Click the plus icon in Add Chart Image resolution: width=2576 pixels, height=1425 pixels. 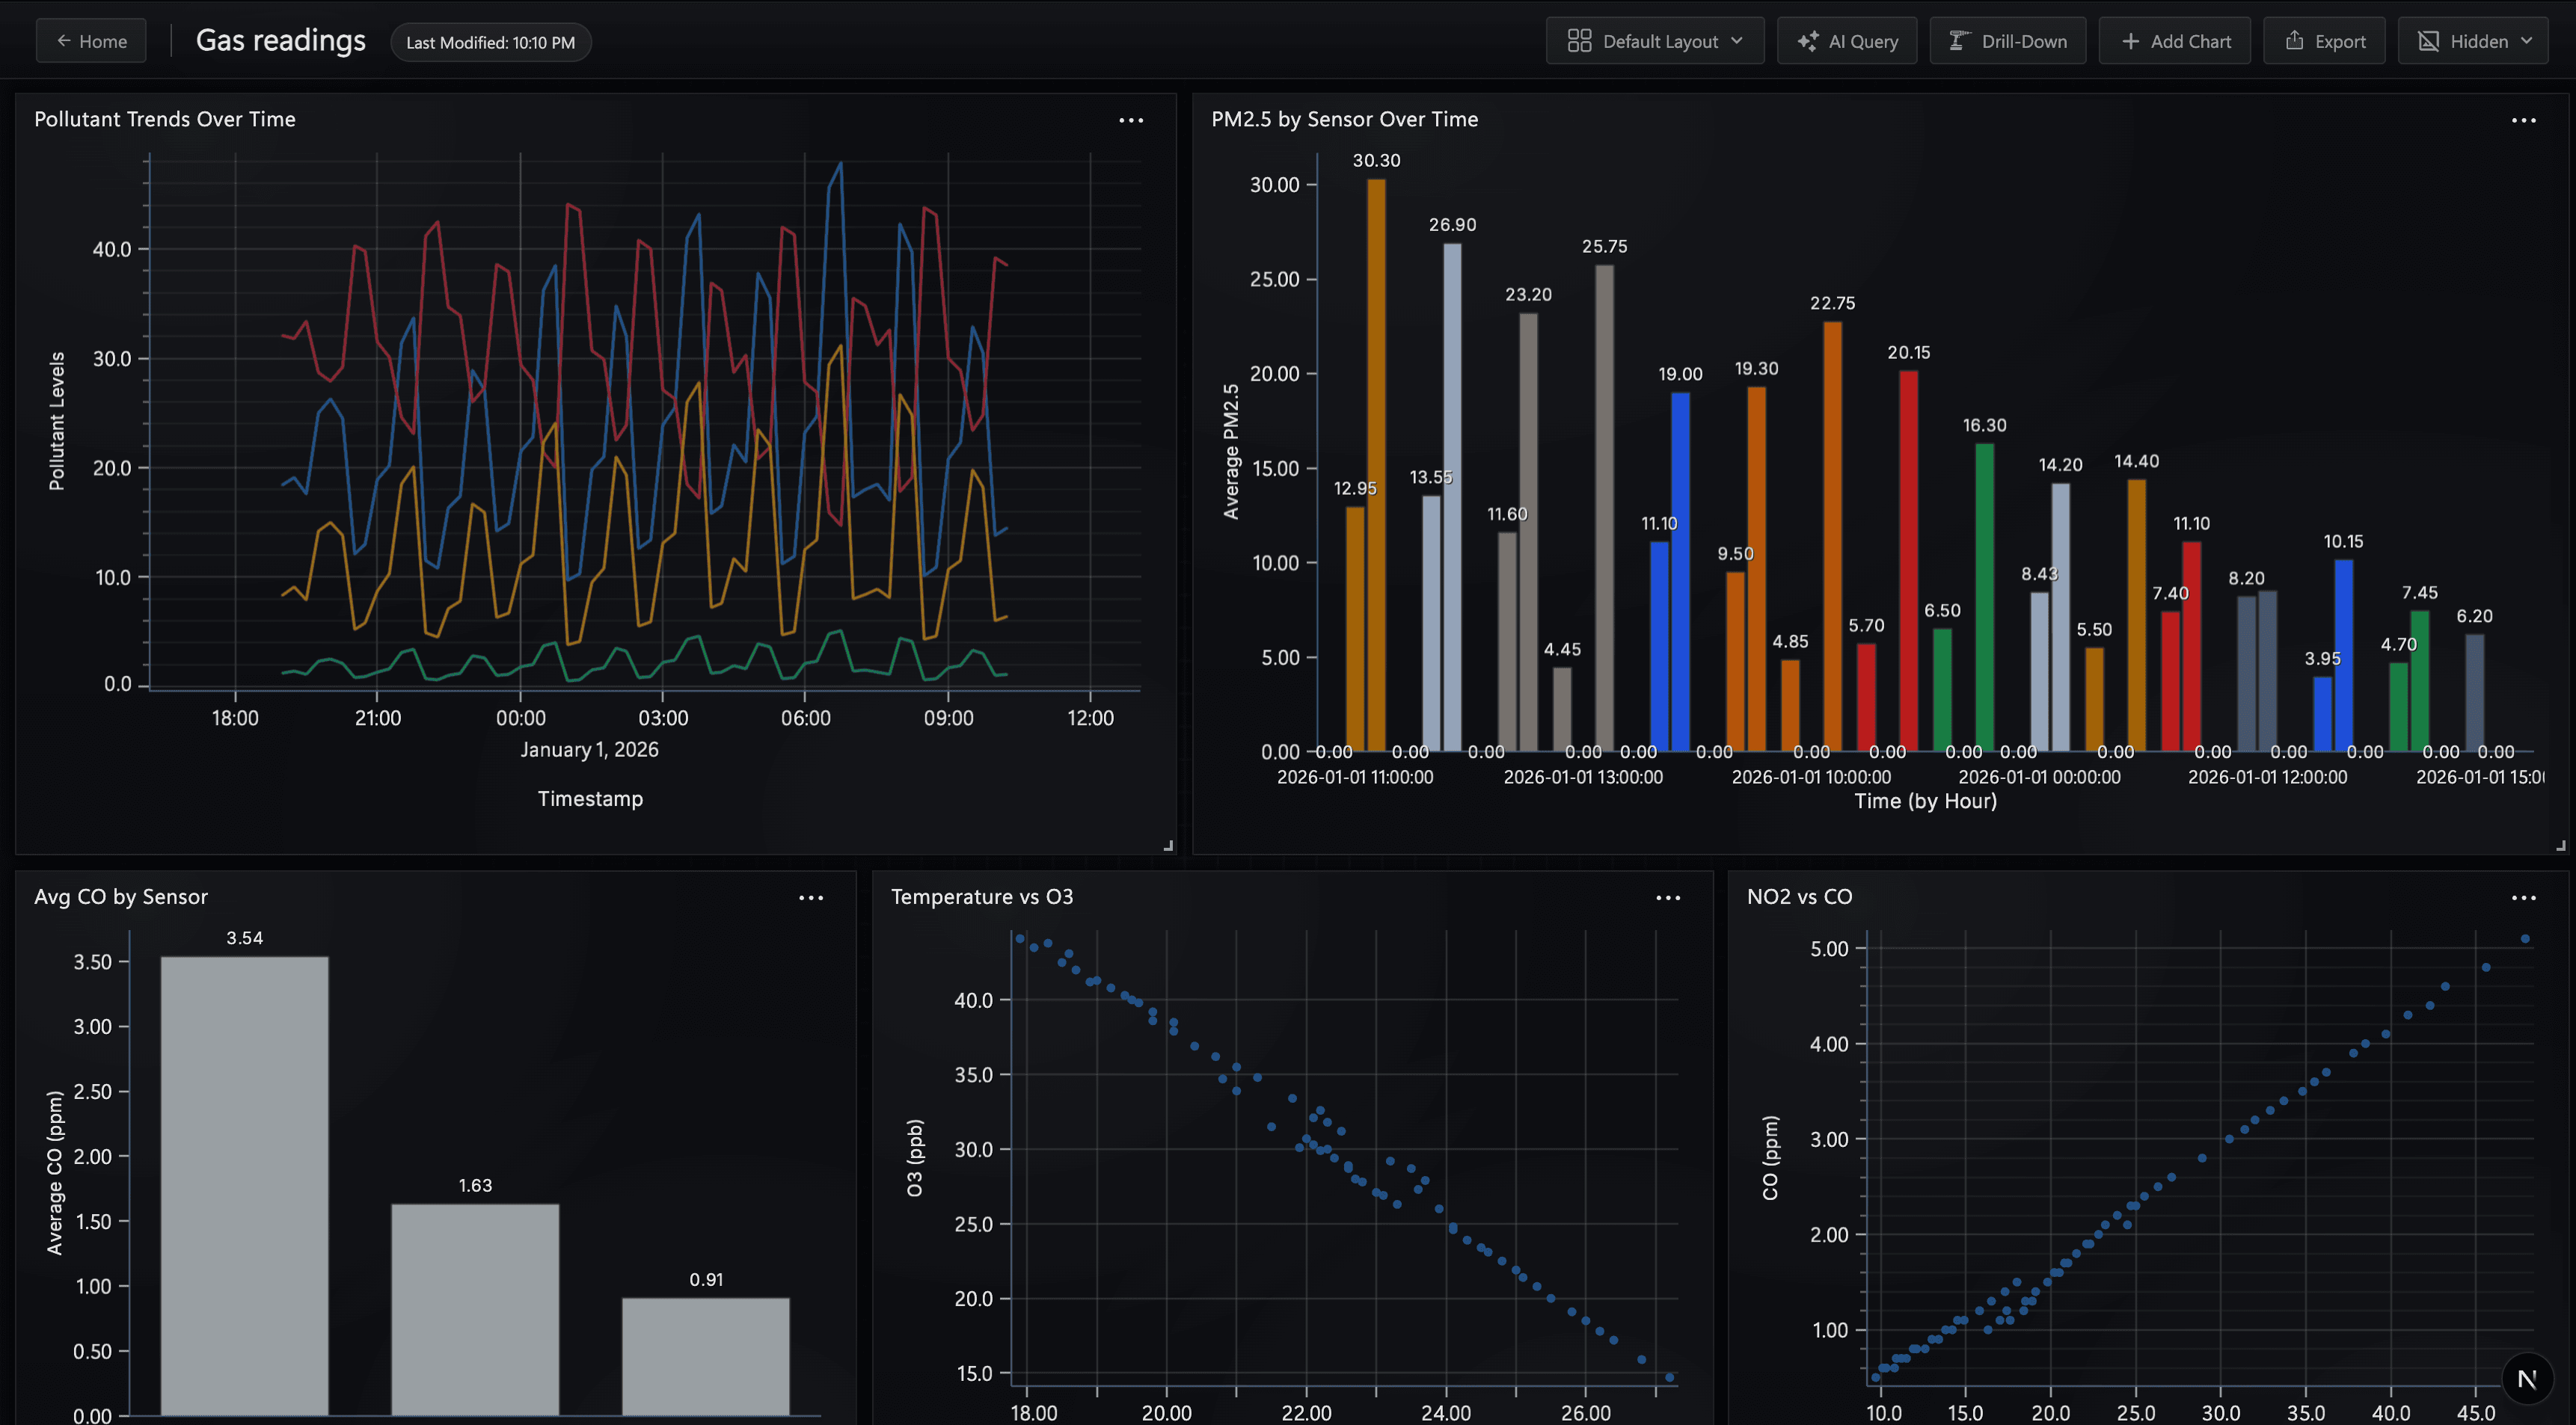coord(2130,41)
